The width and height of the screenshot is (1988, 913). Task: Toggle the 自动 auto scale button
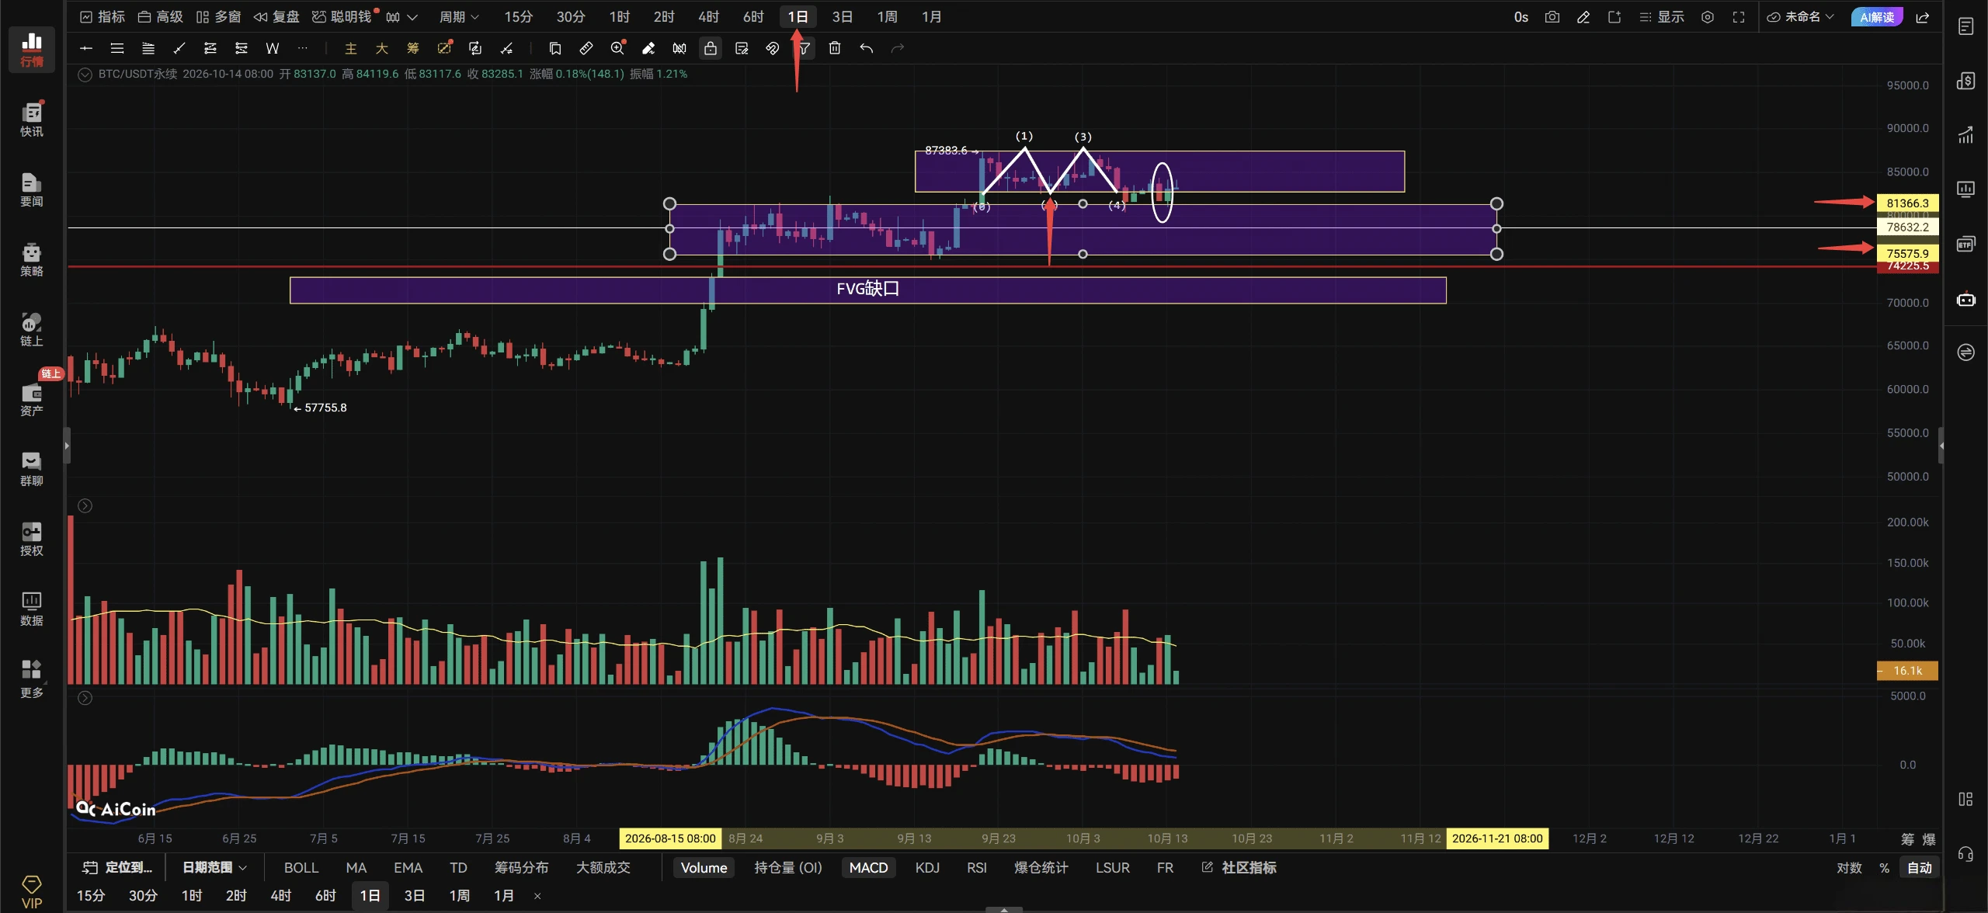click(1920, 867)
